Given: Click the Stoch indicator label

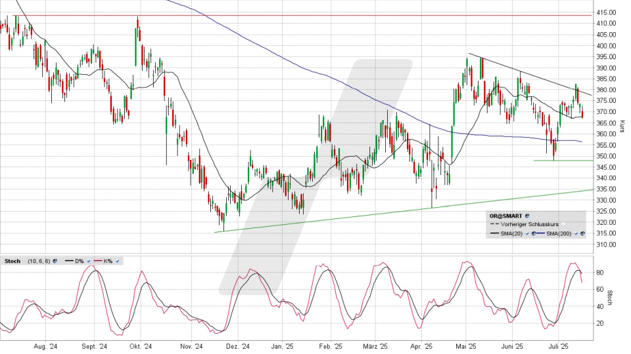Looking at the screenshot, I should pos(12,262).
